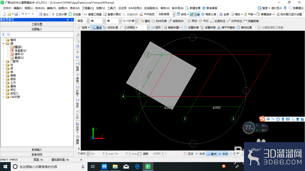Image resolution: width=305 pixels, height=171 pixels.
Task: Select the 直线 line drawing tool
Action: [x=97, y=28]
